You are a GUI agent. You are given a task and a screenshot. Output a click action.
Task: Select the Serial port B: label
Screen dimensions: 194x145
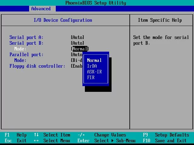pyautogui.click(x=26, y=43)
